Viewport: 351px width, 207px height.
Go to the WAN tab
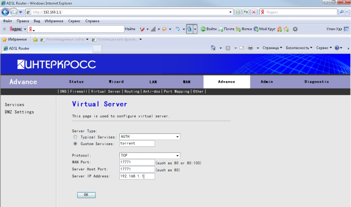tap(187, 82)
